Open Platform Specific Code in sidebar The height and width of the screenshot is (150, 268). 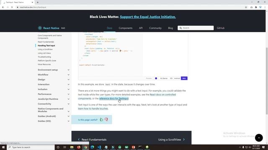[x=47, y=60]
